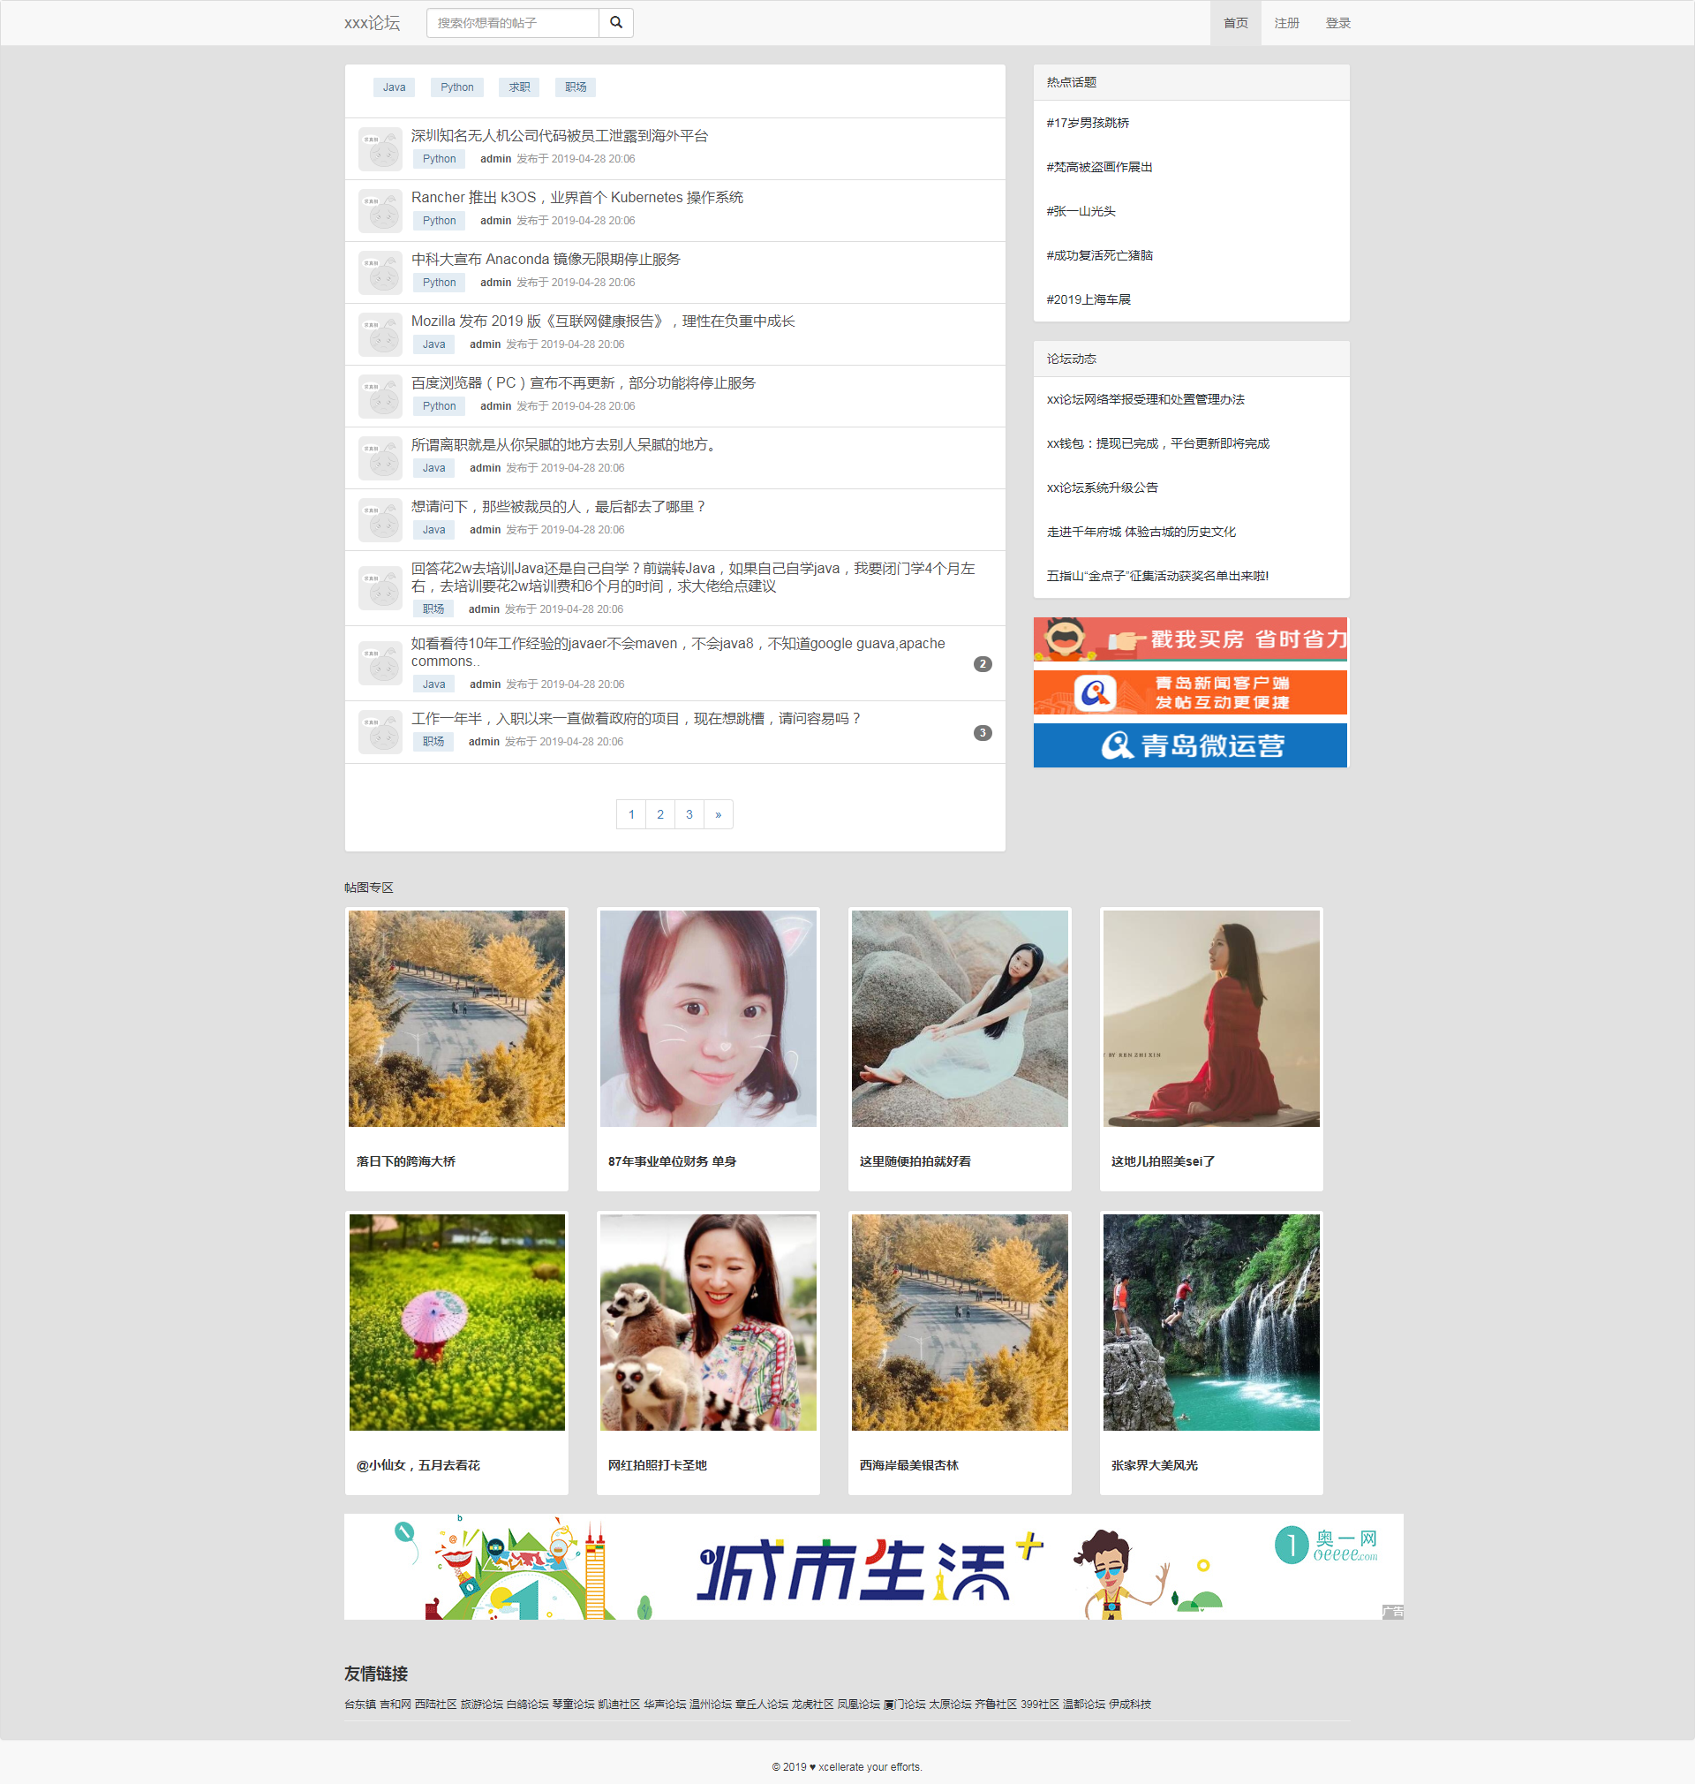Click the search magnifier icon
This screenshot has height=1784, width=1695.
click(615, 23)
